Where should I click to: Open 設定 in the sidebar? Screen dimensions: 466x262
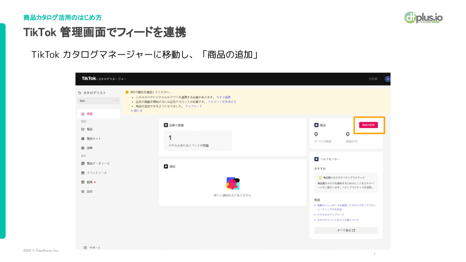[x=89, y=192]
